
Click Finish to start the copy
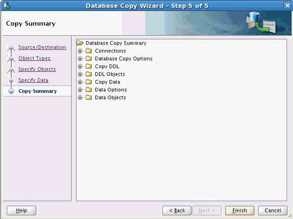point(240,211)
